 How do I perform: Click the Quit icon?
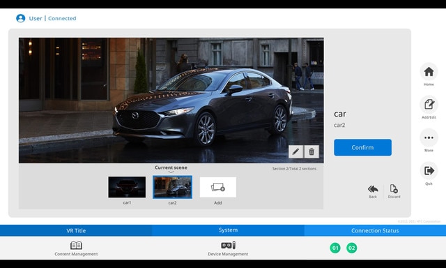[429, 170]
